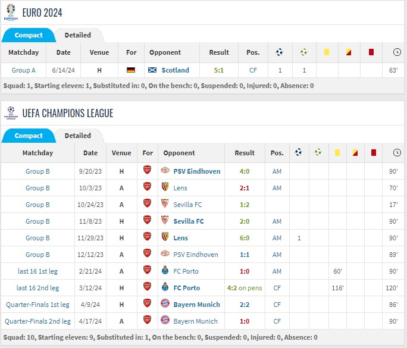The height and width of the screenshot is (348, 407).
Task: Open the Scotland opponent link
Action: (x=175, y=70)
